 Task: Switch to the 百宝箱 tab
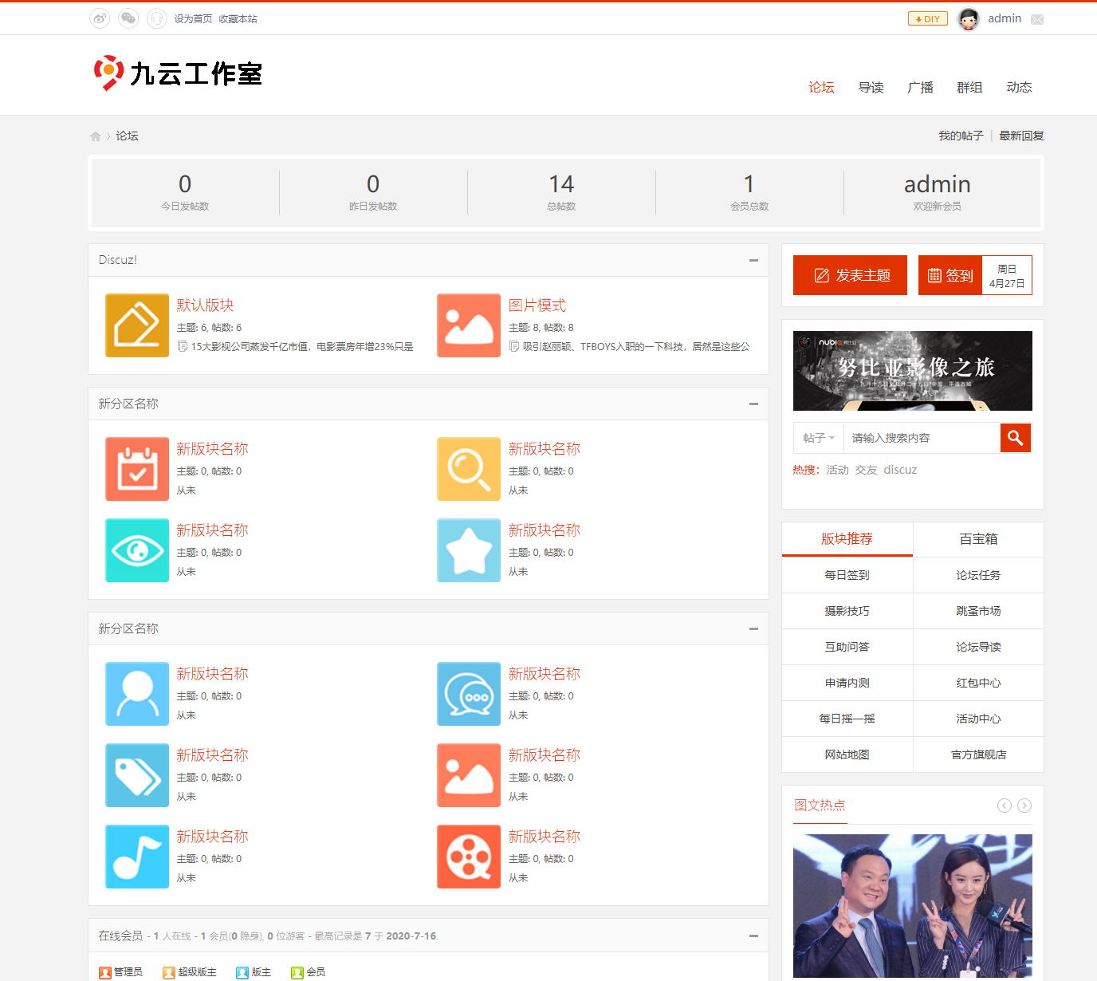click(x=978, y=539)
